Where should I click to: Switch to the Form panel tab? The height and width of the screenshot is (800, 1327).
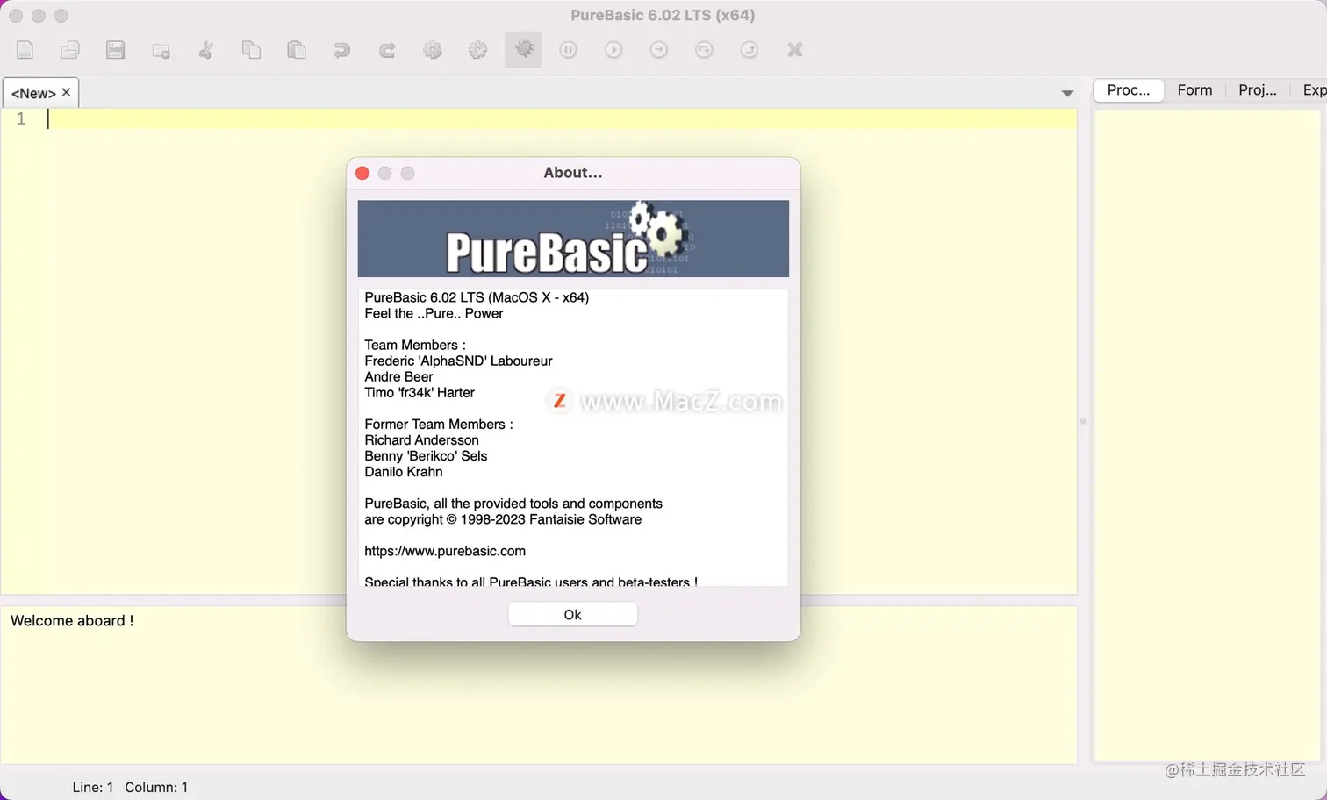pos(1194,90)
